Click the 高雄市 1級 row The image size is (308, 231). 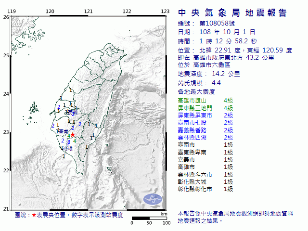(x=205, y=167)
